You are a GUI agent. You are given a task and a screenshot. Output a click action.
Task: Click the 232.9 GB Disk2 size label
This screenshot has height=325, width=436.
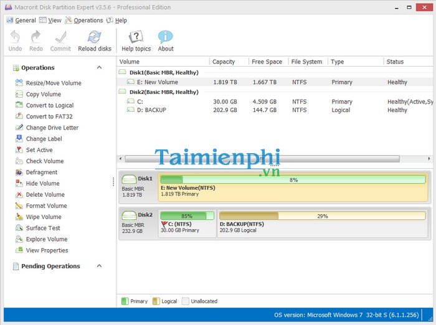[132, 231]
